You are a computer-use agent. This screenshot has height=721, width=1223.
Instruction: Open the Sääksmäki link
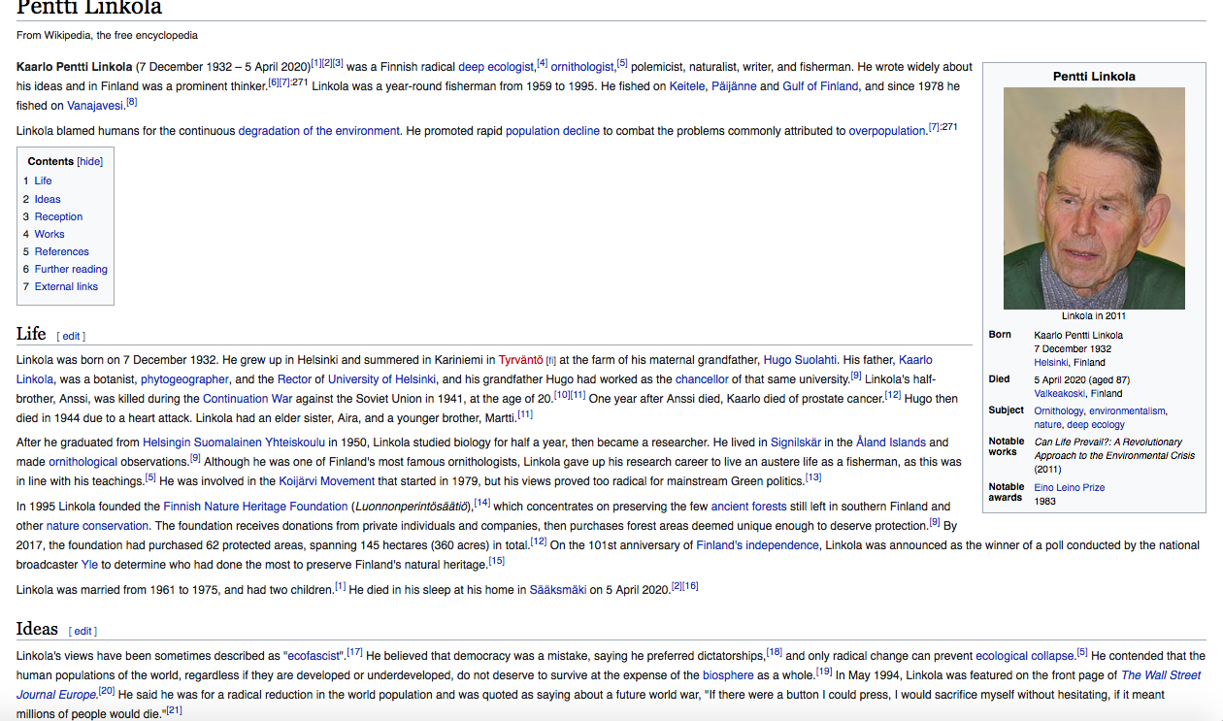pos(558,590)
